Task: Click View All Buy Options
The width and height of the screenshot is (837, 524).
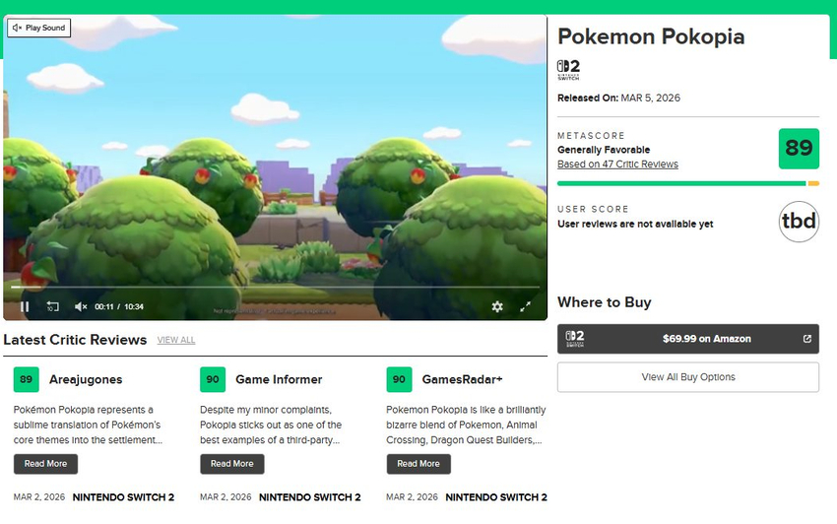Action: pos(687,377)
